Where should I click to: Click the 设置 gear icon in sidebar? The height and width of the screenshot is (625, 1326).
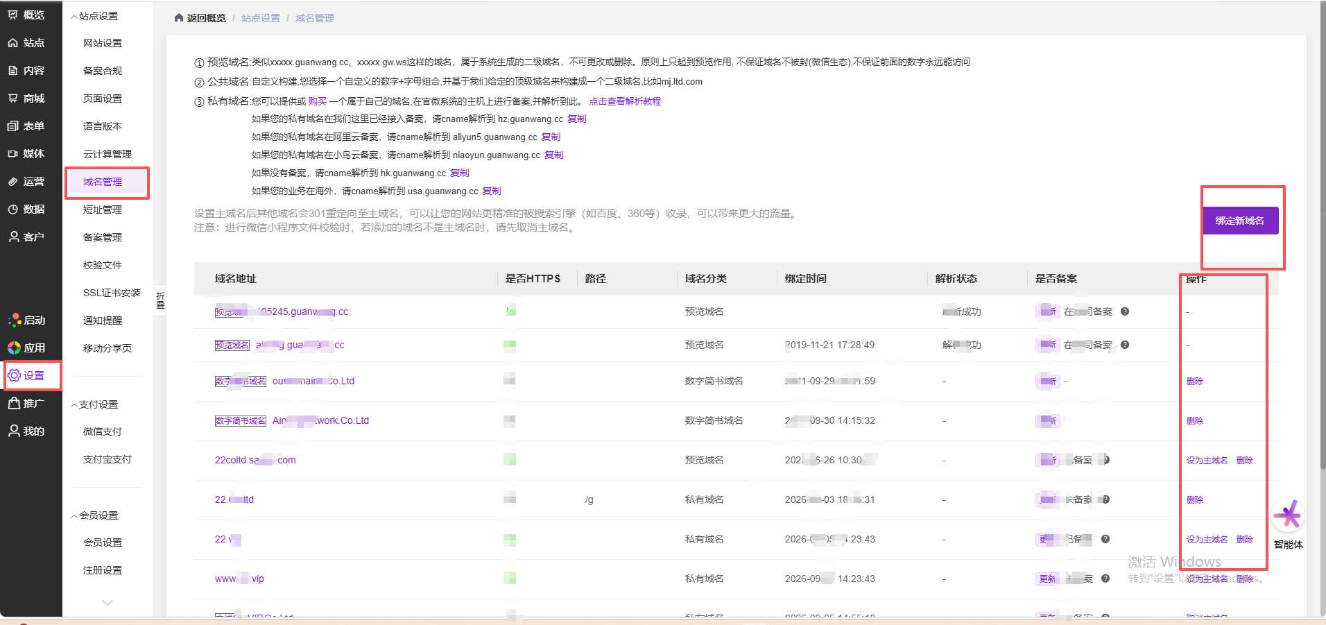(14, 375)
